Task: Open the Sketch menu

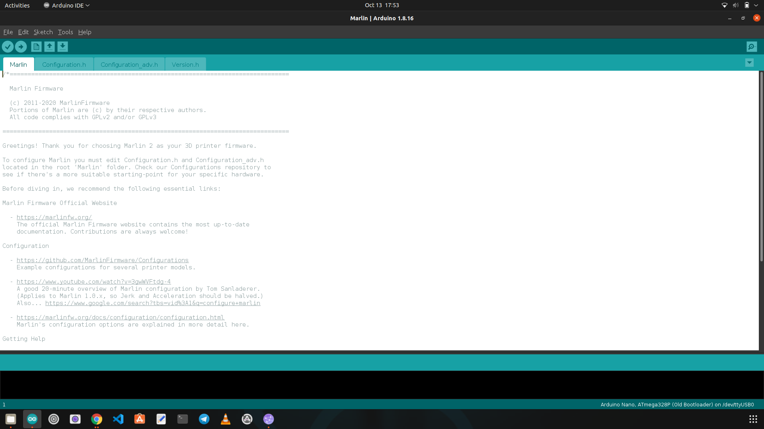Action: pos(43,32)
